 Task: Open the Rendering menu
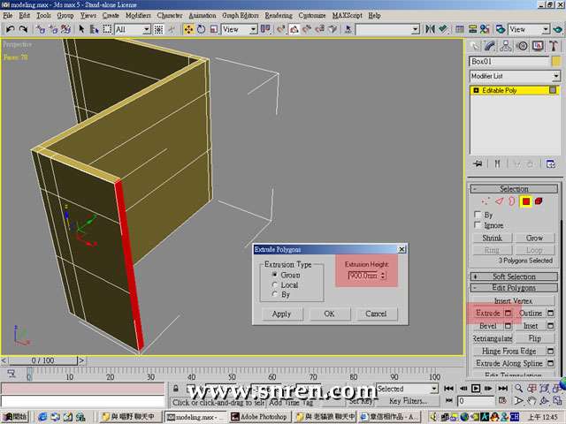[278, 16]
